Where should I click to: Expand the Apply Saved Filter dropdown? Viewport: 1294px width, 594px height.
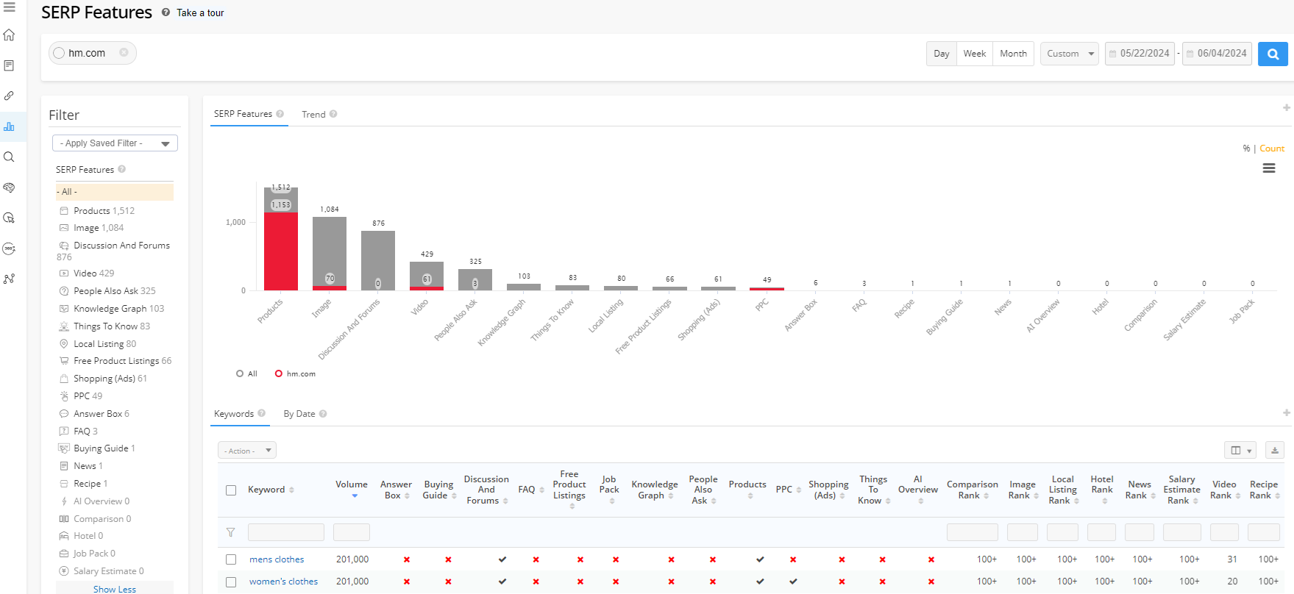pyautogui.click(x=115, y=143)
